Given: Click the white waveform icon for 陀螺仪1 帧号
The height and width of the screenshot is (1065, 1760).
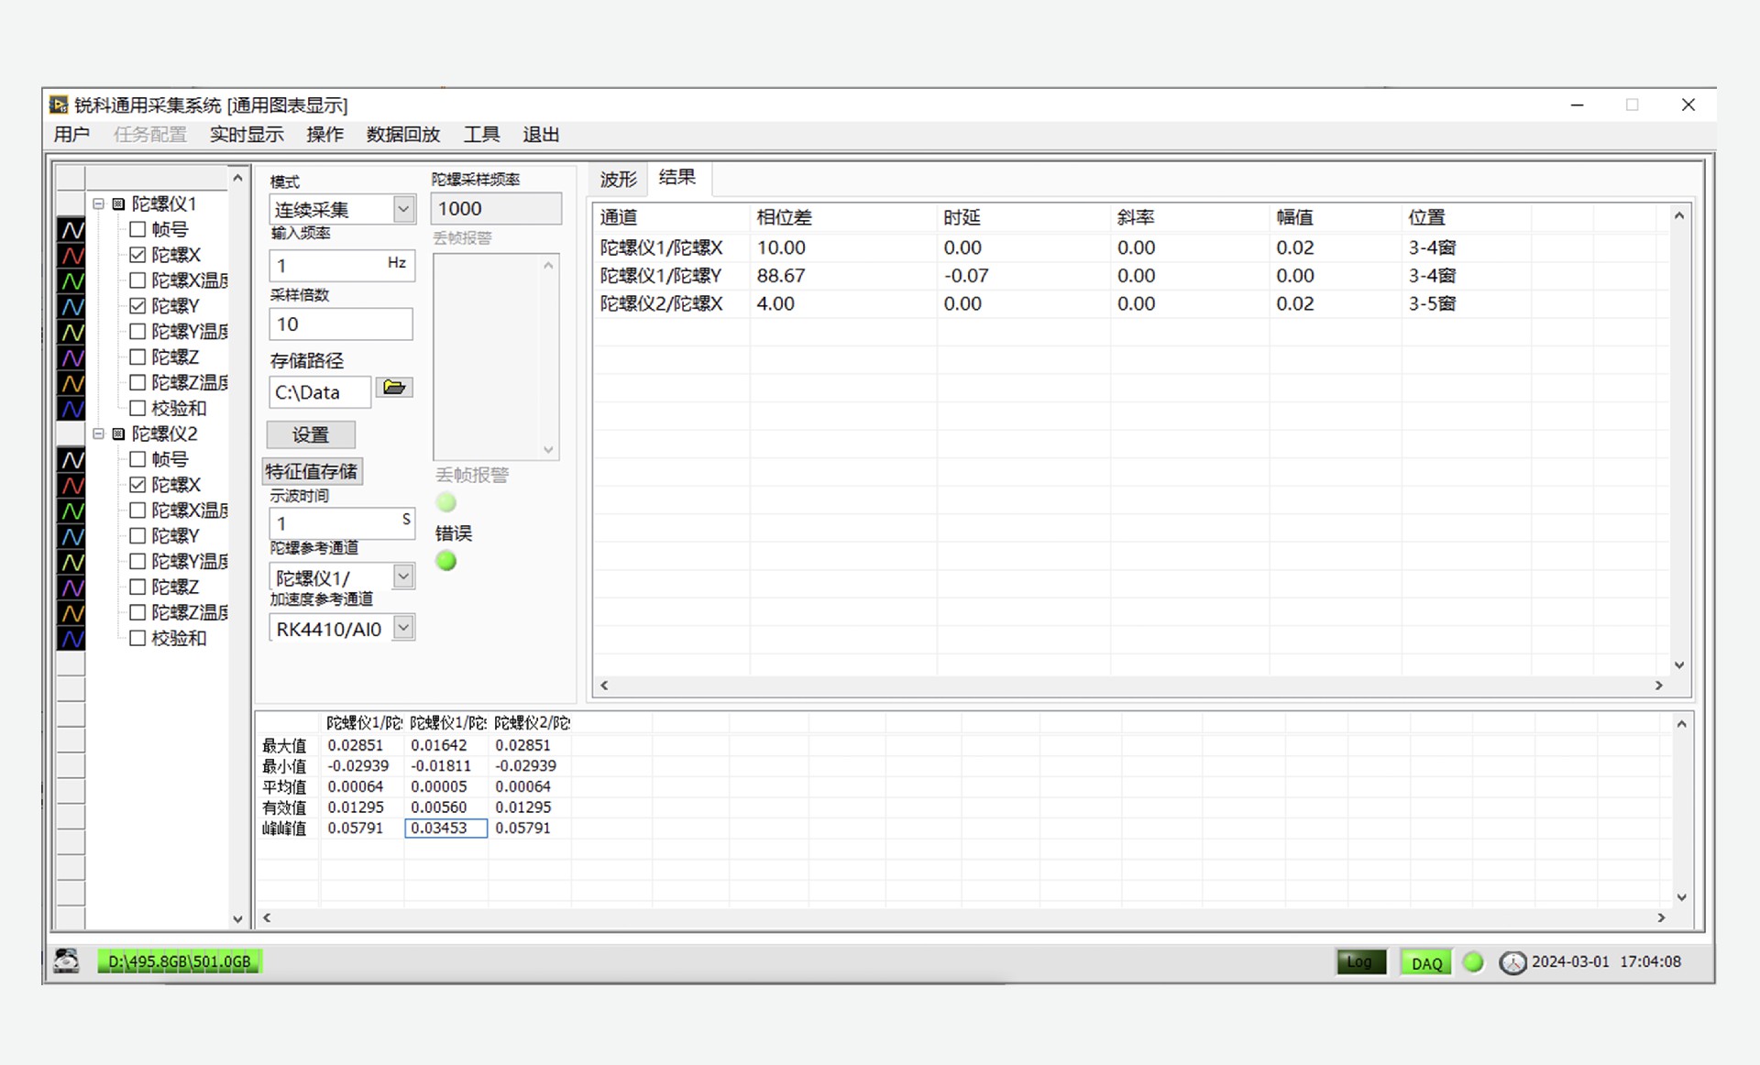Looking at the screenshot, I should pyautogui.click(x=71, y=230).
